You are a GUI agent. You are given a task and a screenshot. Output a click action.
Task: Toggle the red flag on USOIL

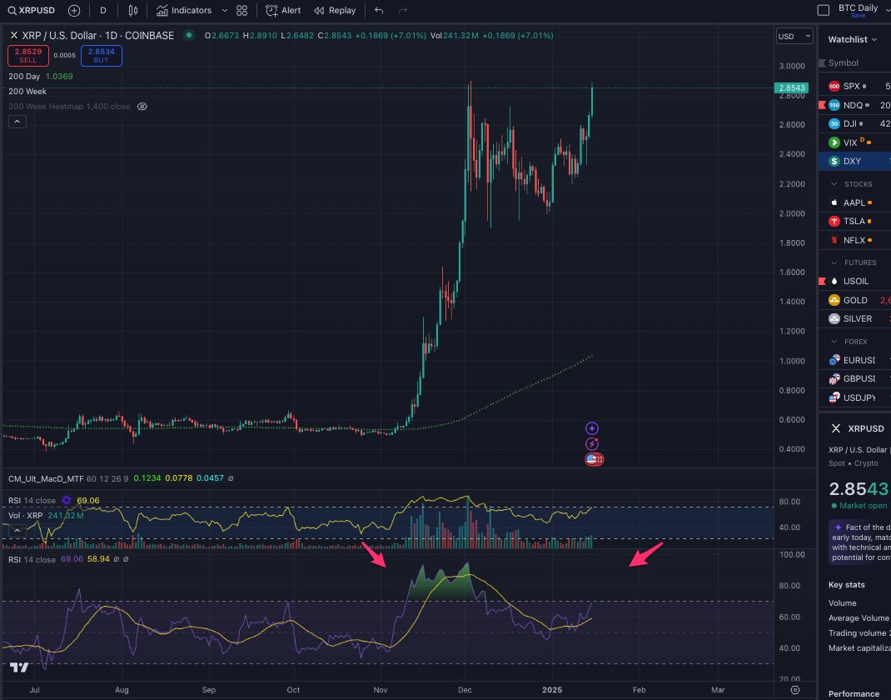(x=822, y=281)
